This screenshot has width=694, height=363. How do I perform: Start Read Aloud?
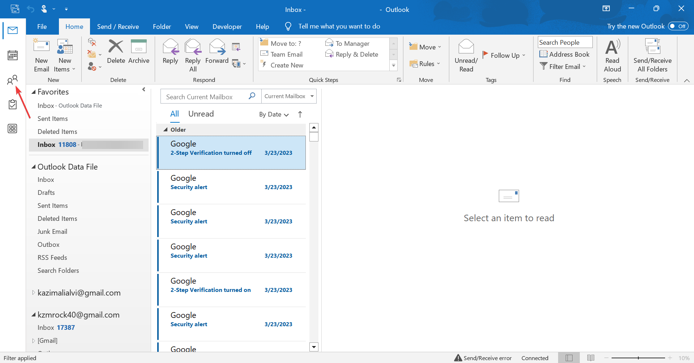[612, 54]
